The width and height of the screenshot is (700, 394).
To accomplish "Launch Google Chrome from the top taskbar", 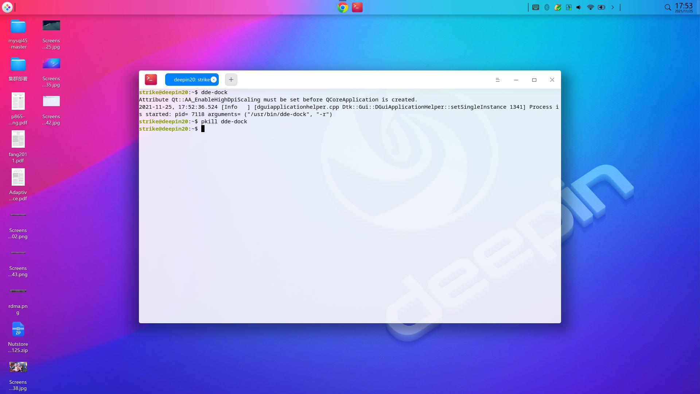I will pos(343,7).
